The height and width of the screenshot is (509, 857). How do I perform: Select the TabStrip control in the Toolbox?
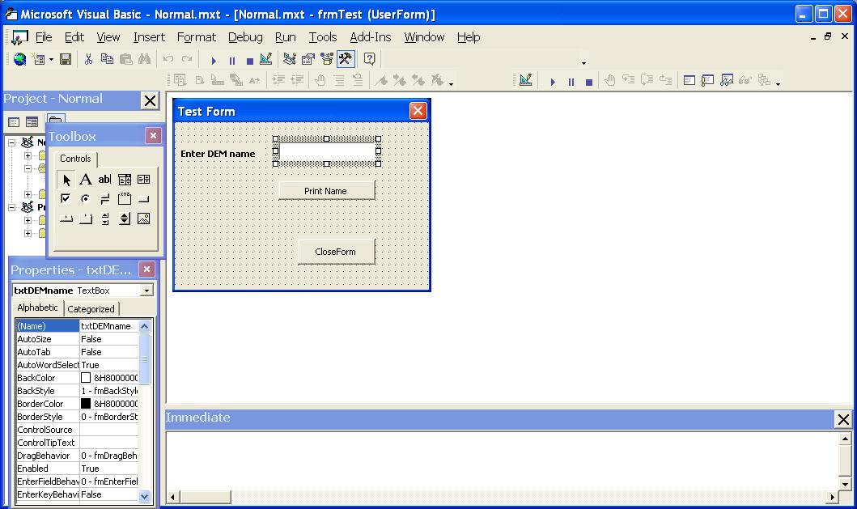click(66, 218)
